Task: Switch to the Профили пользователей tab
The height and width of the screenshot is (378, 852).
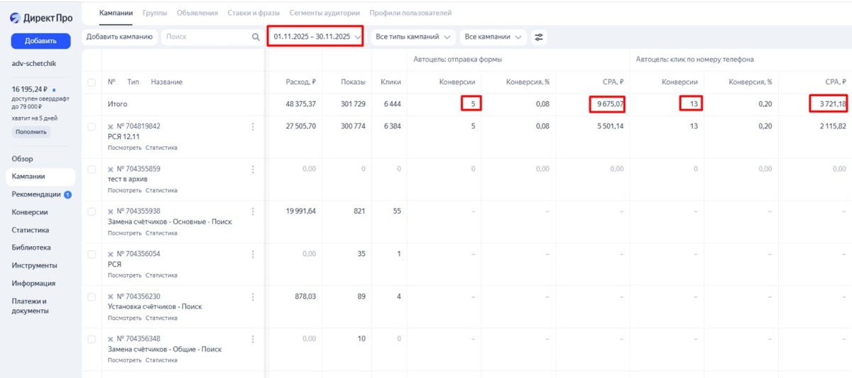Action: tap(410, 13)
